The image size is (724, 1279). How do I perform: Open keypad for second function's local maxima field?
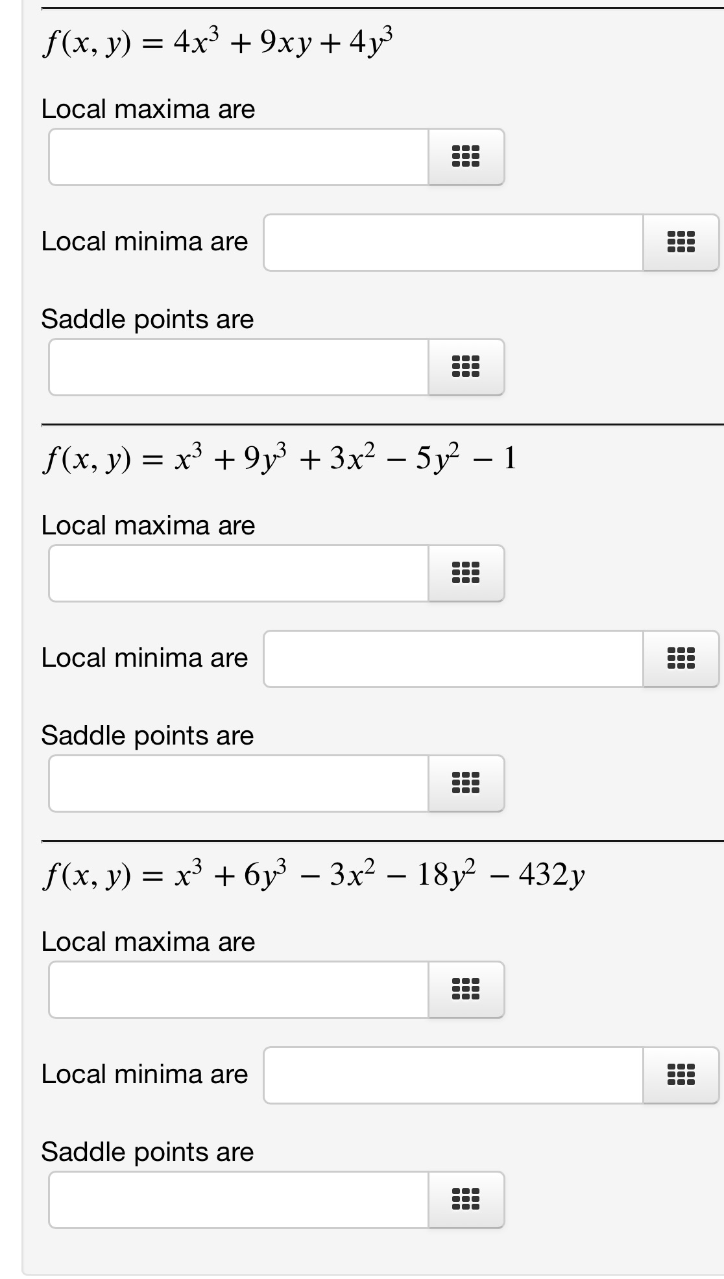tap(466, 573)
